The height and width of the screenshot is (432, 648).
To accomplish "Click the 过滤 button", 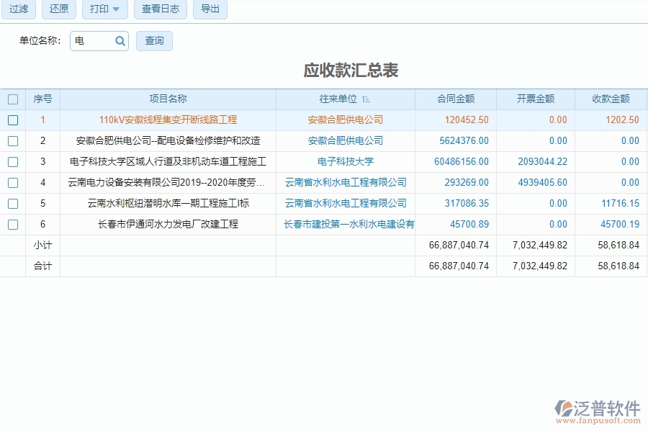I will (19, 9).
